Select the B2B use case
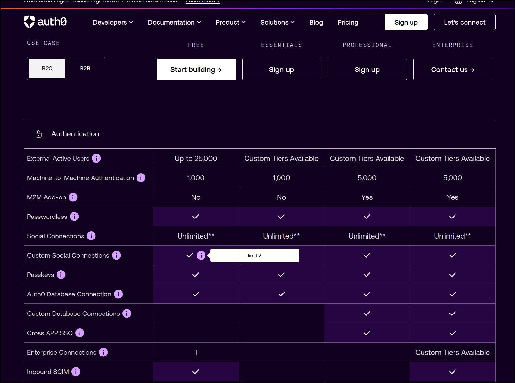 (x=85, y=69)
